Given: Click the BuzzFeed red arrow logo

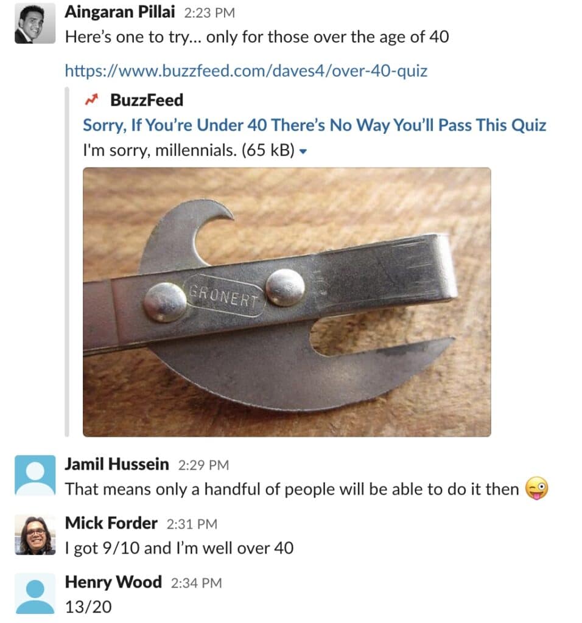Looking at the screenshot, I should (x=91, y=100).
